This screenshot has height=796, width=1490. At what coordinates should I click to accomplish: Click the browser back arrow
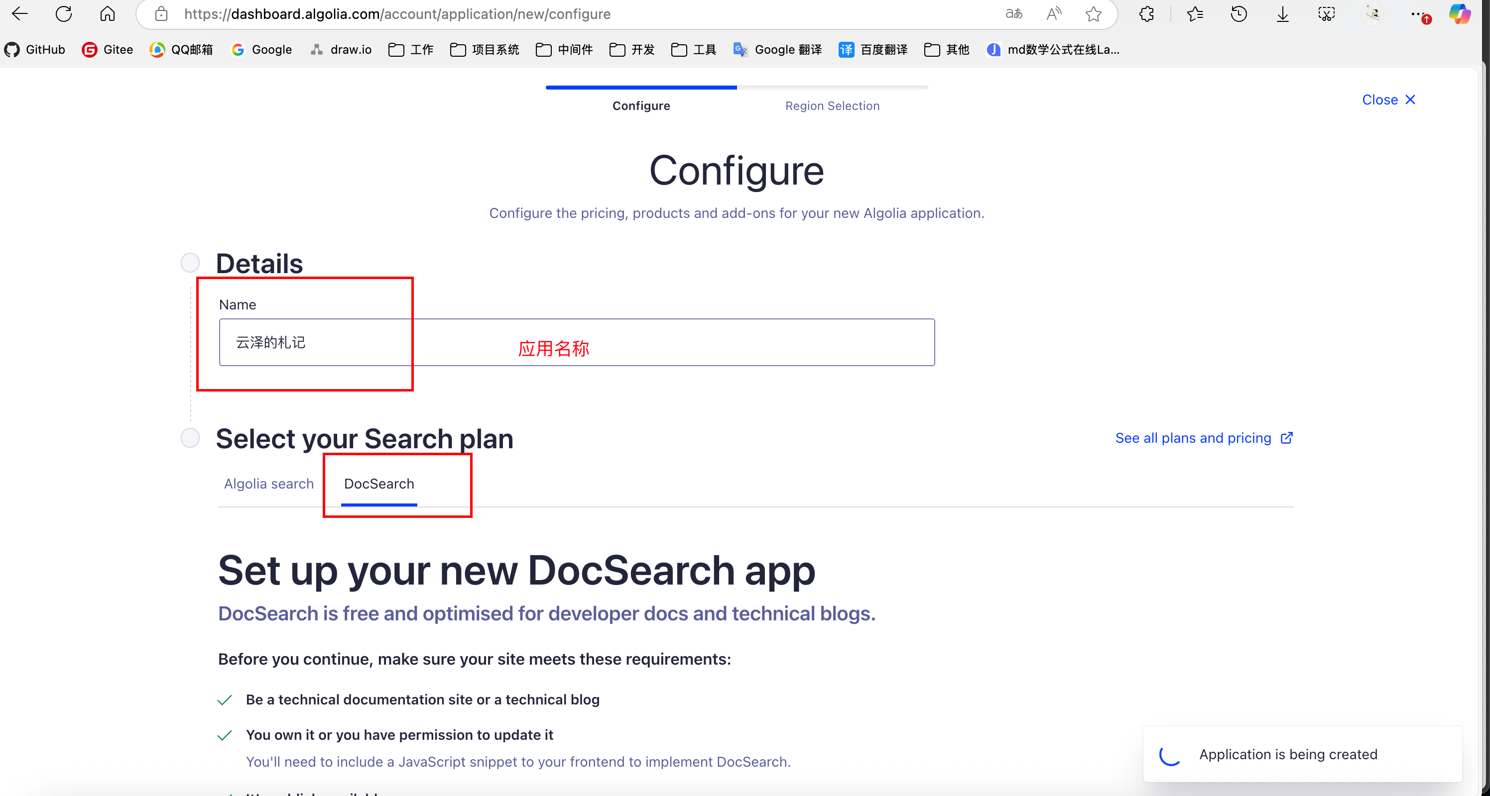point(19,14)
